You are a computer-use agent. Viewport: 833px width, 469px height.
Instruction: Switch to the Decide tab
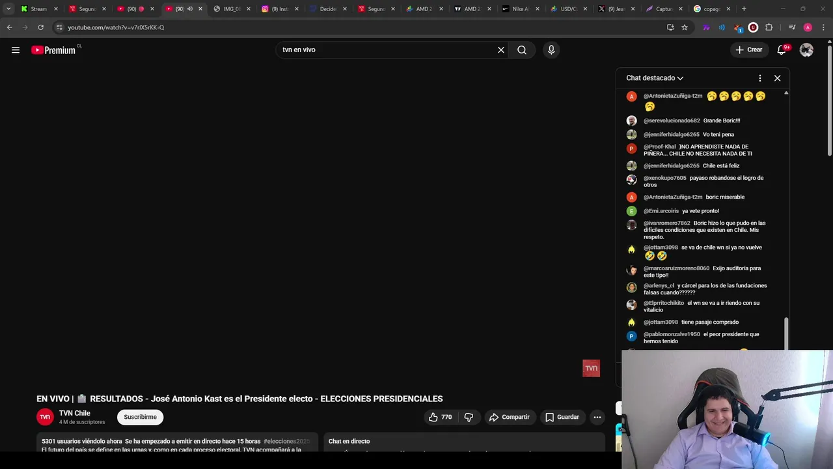pyautogui.click(x=327, y=9)
